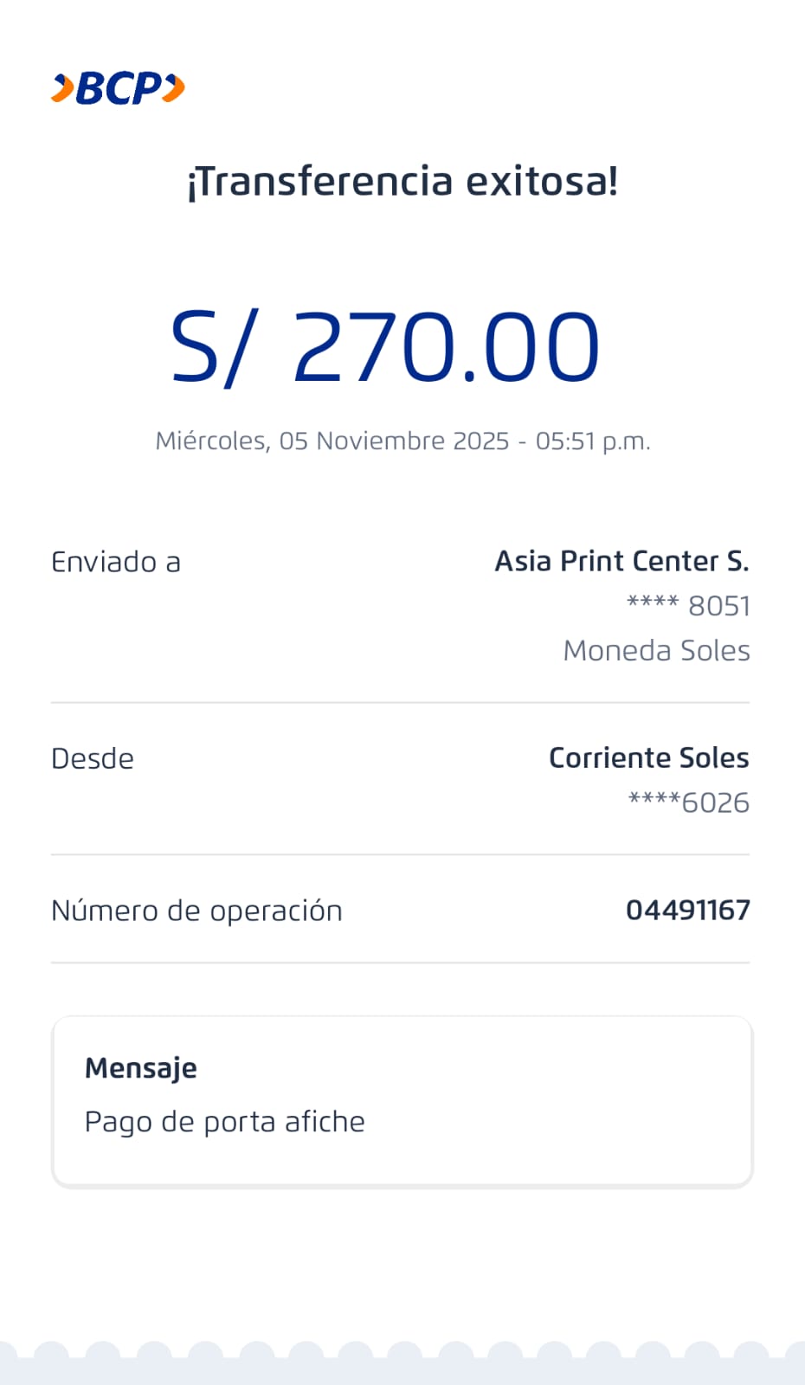
Task: Select the message "Pago de porta afiche"
Action: [225, 1122]
